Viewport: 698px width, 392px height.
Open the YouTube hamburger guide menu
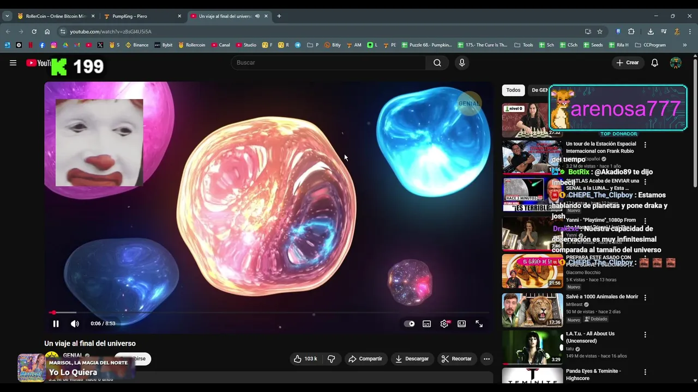point(13,63)
